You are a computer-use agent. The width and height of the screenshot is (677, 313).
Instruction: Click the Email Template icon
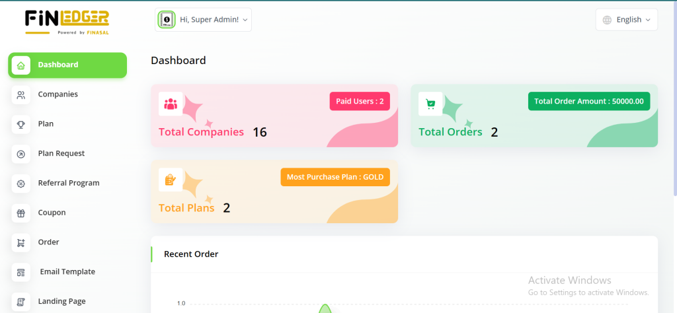click(x=21, y=272)
